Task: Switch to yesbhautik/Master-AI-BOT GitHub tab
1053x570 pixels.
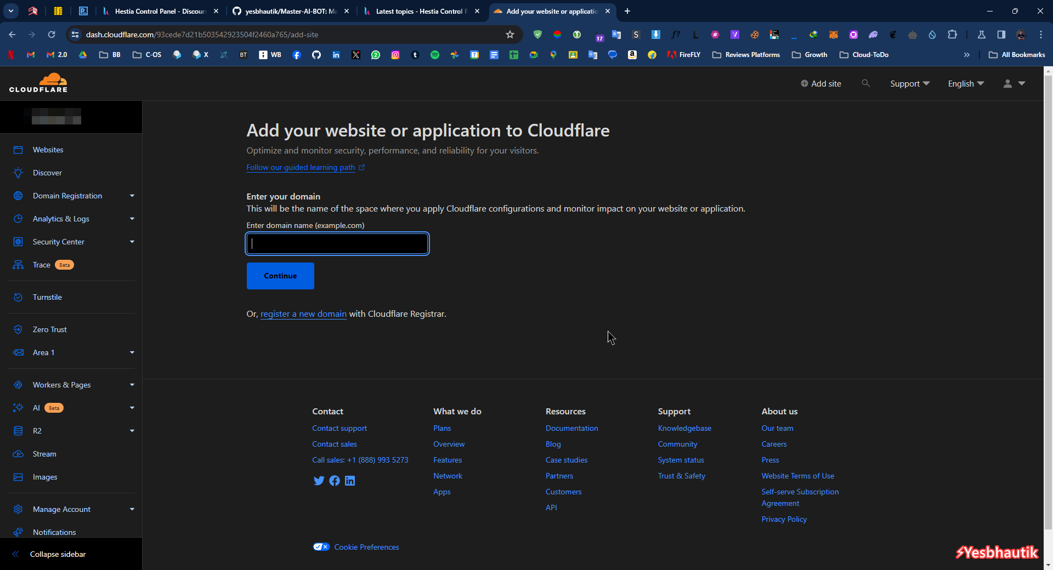Action: pyautogui.click(x=291, y=11)
